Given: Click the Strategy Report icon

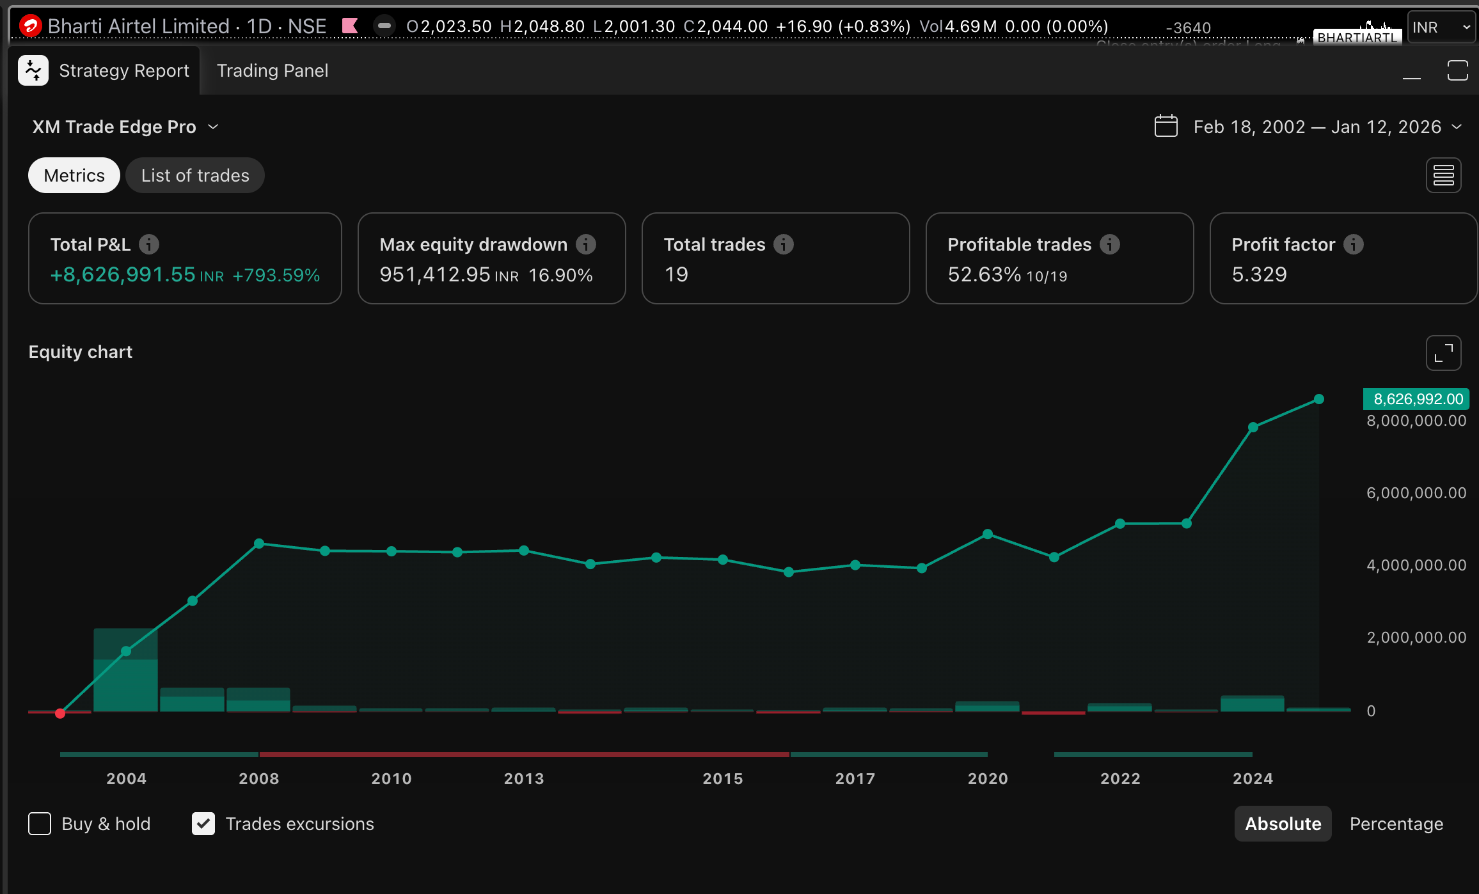Looking at the screenshot, I should [33, 70].
